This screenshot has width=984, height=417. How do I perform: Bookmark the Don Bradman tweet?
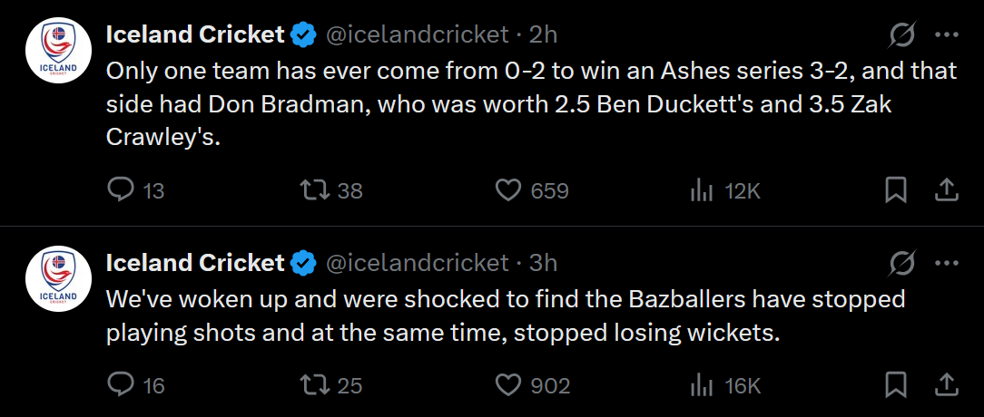coord(896,190)
